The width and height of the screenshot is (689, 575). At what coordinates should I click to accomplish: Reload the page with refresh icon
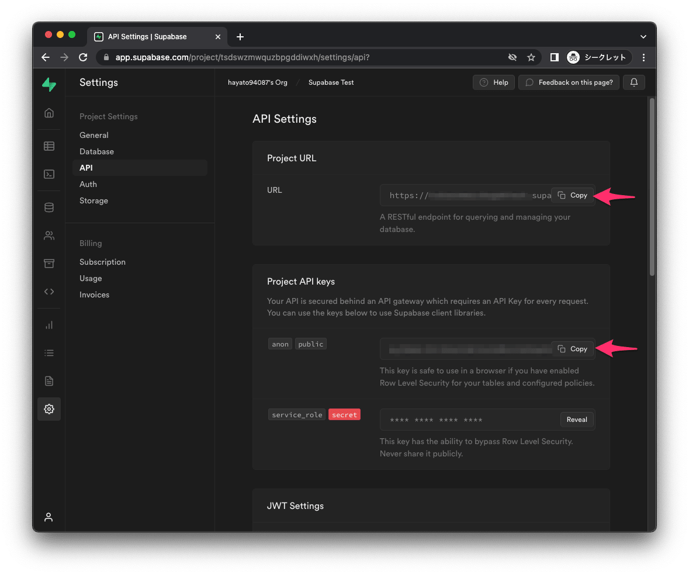pyautogui.click(x=83, y=57)
